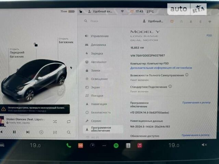Image resolution: width=219 pixels, height=164 pixels.
Task: Tap the VIN 7SAYGDEE2PA027867 text
Action: point(147,55)
